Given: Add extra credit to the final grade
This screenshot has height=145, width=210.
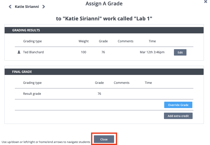Looking at the screenshot, I should point(178,116).
